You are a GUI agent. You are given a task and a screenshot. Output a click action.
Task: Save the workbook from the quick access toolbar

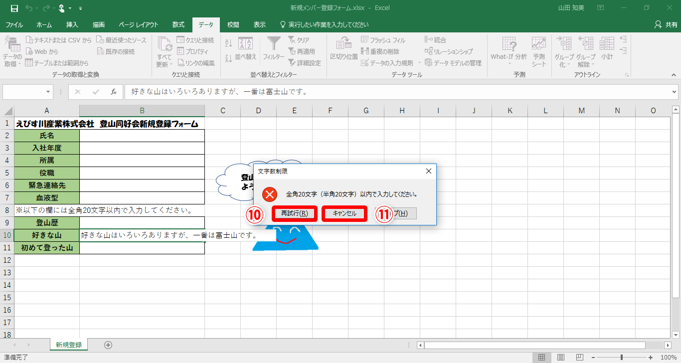point(14,8)
